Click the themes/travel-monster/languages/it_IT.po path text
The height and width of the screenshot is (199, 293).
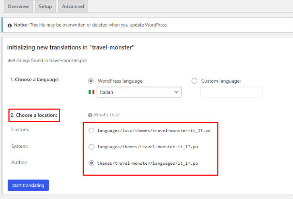click(x=147, y=163)
